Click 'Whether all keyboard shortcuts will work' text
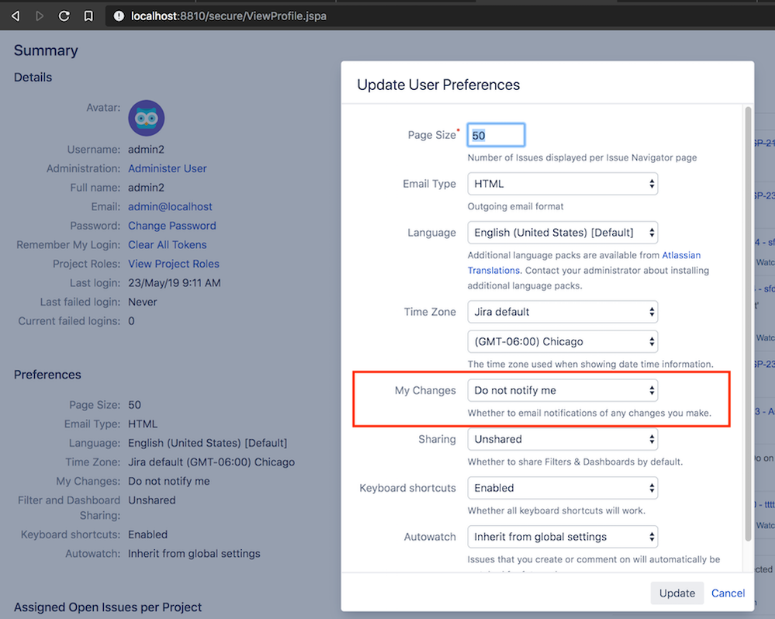Viewport: 775px width, 619px height. click(556, 511)
